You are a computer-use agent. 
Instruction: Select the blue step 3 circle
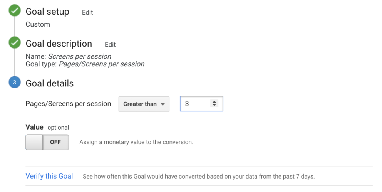pyautogui.click(x=15, y=83)
